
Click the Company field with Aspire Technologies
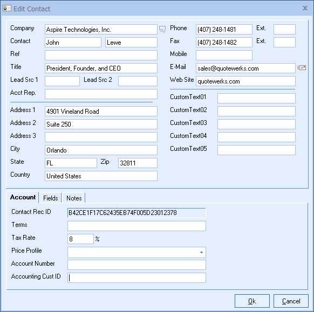[x=101, y=30]
